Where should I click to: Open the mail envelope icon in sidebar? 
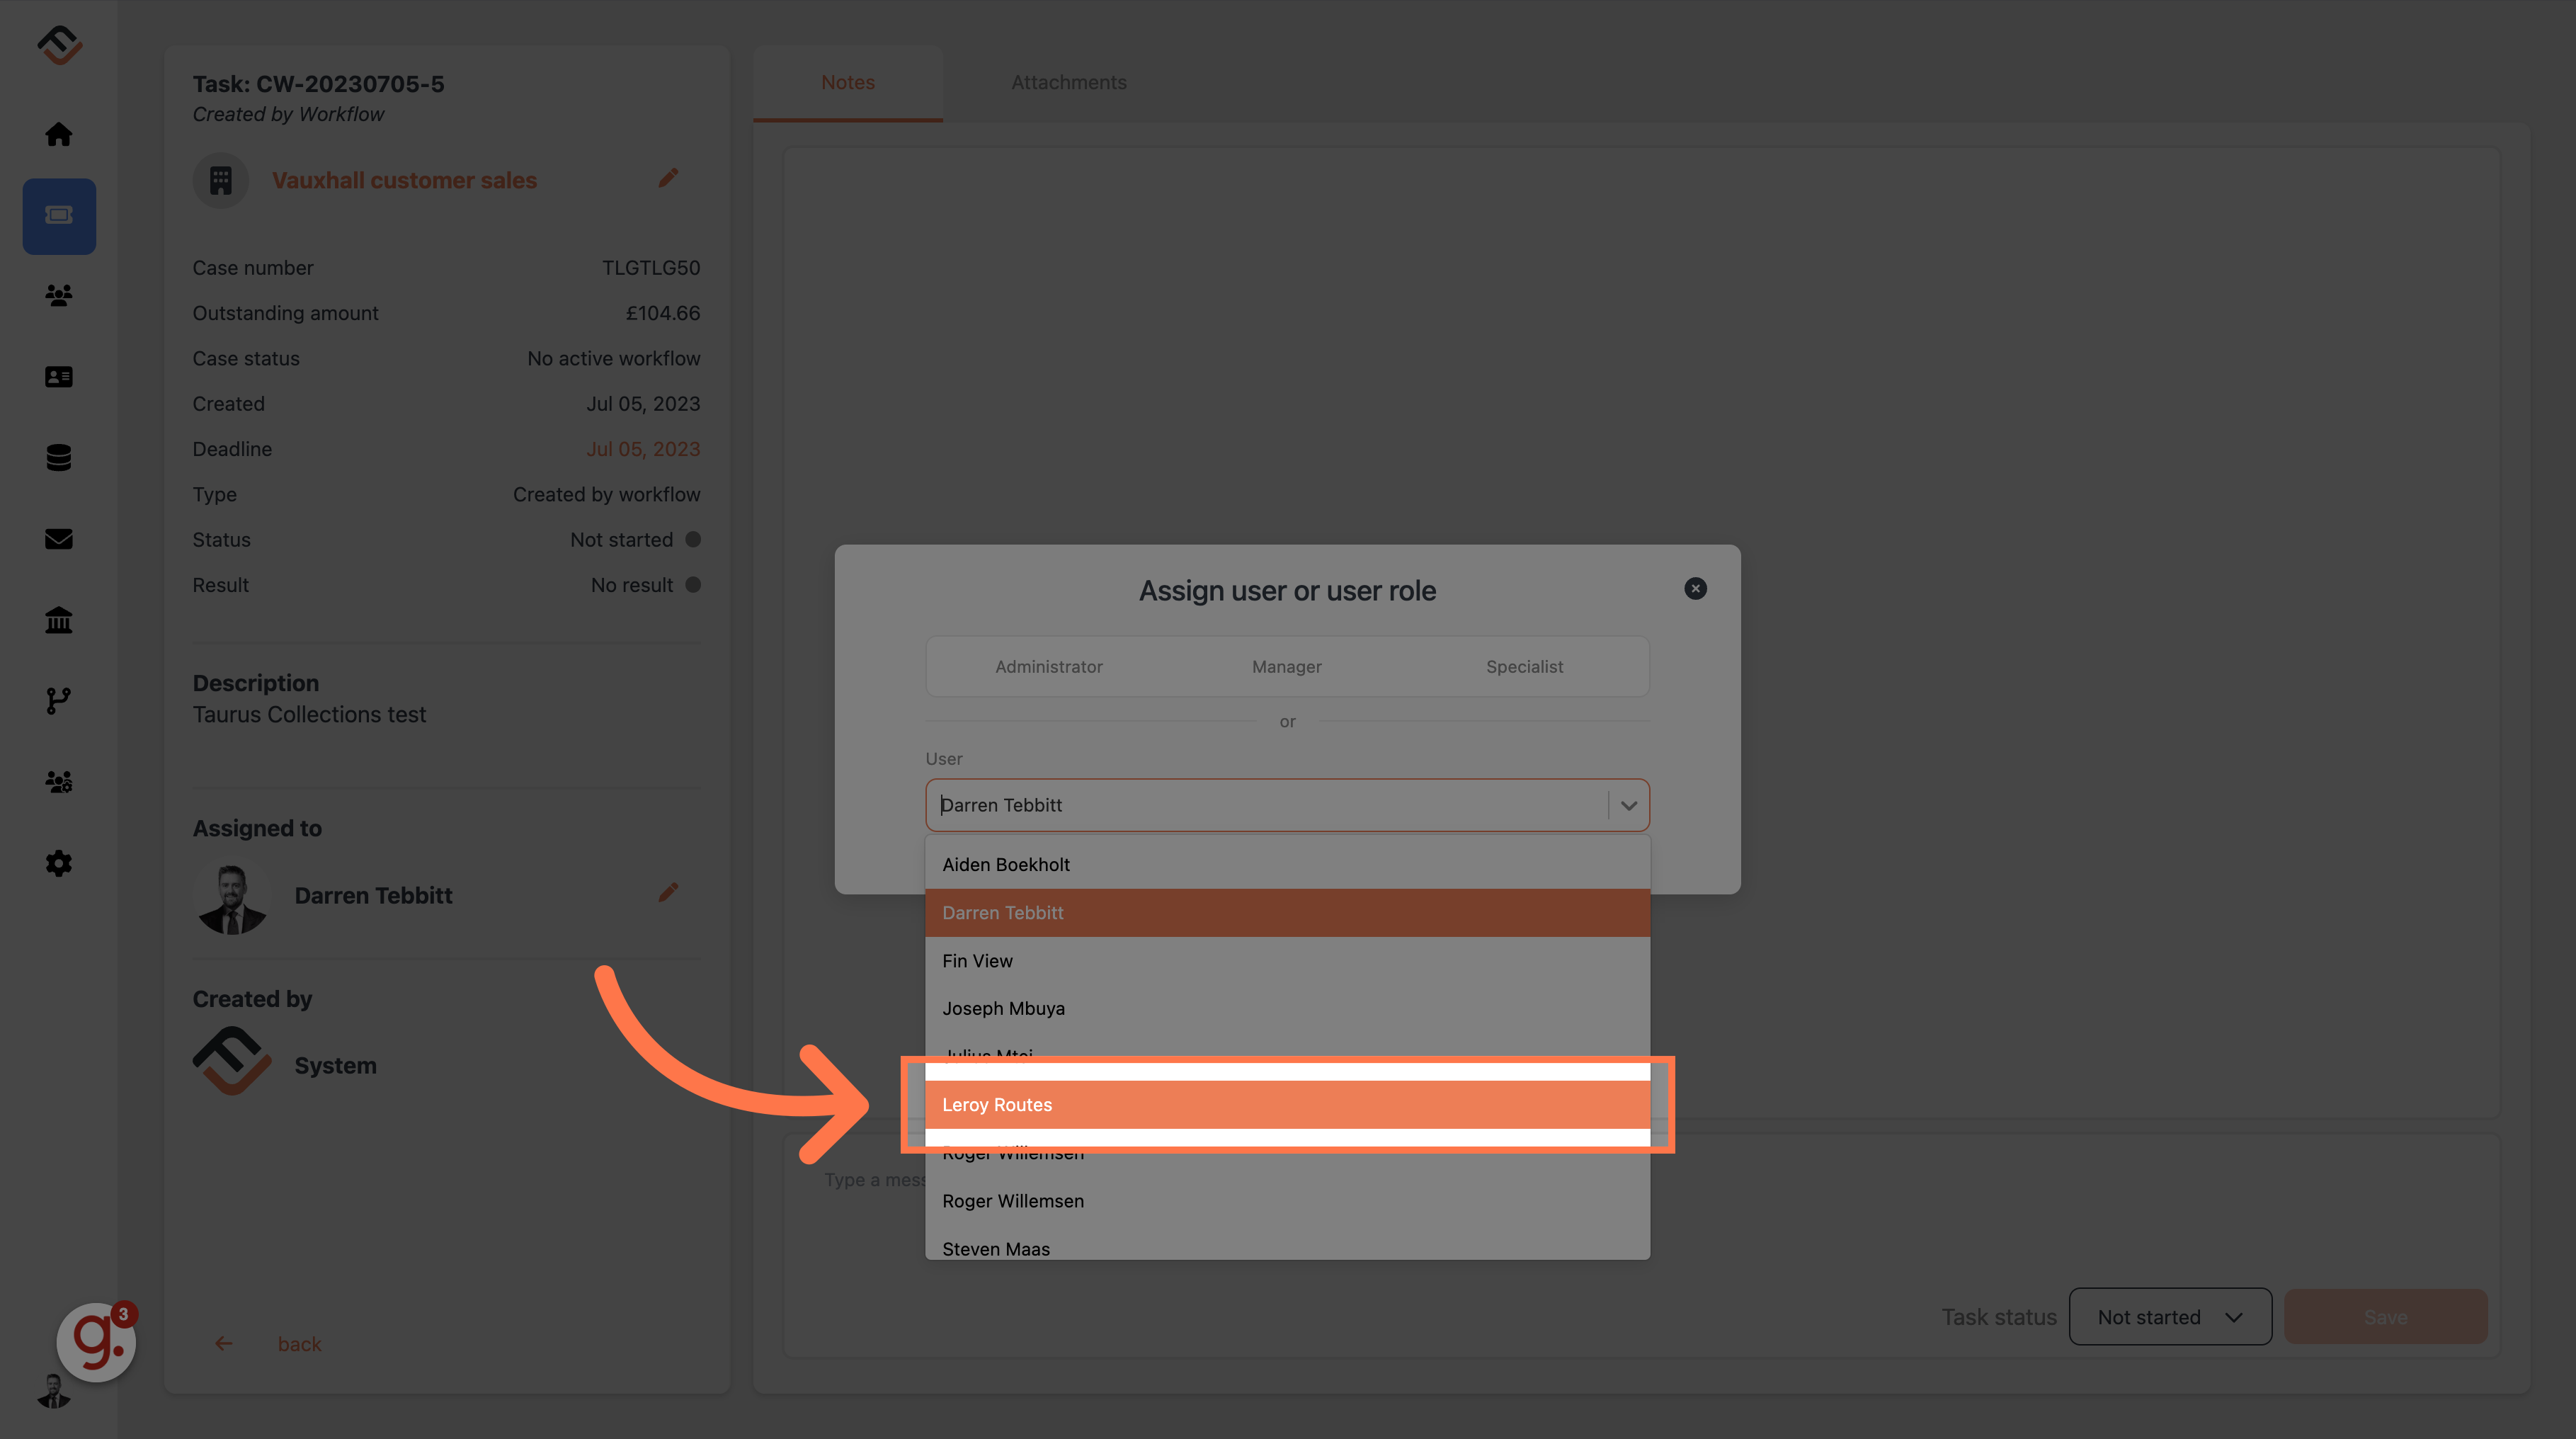click(59, 539)
